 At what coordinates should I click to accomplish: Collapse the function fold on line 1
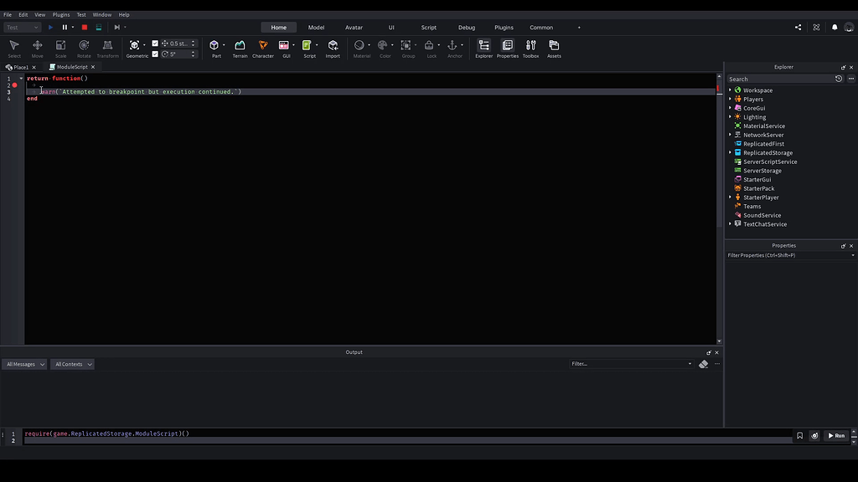(21, 78)
